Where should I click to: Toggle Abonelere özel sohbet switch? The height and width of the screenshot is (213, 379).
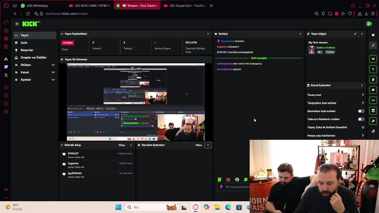[361, 111]
